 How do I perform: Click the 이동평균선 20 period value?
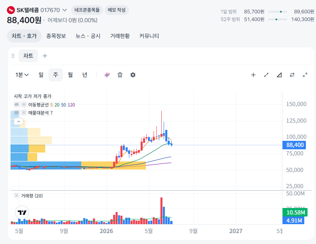(x=57, y=105)
